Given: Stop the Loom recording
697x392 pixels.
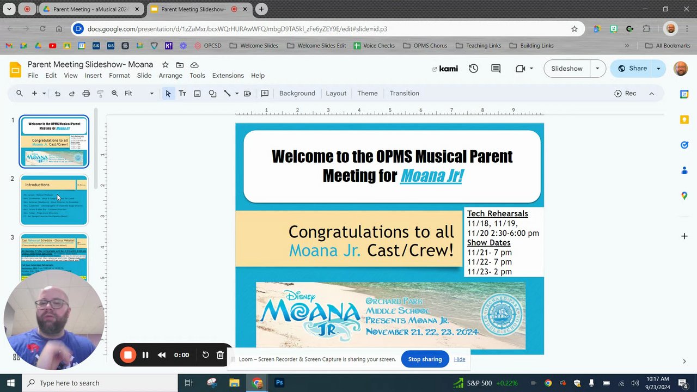Looking at the screenshot, I should click(128, 355).
